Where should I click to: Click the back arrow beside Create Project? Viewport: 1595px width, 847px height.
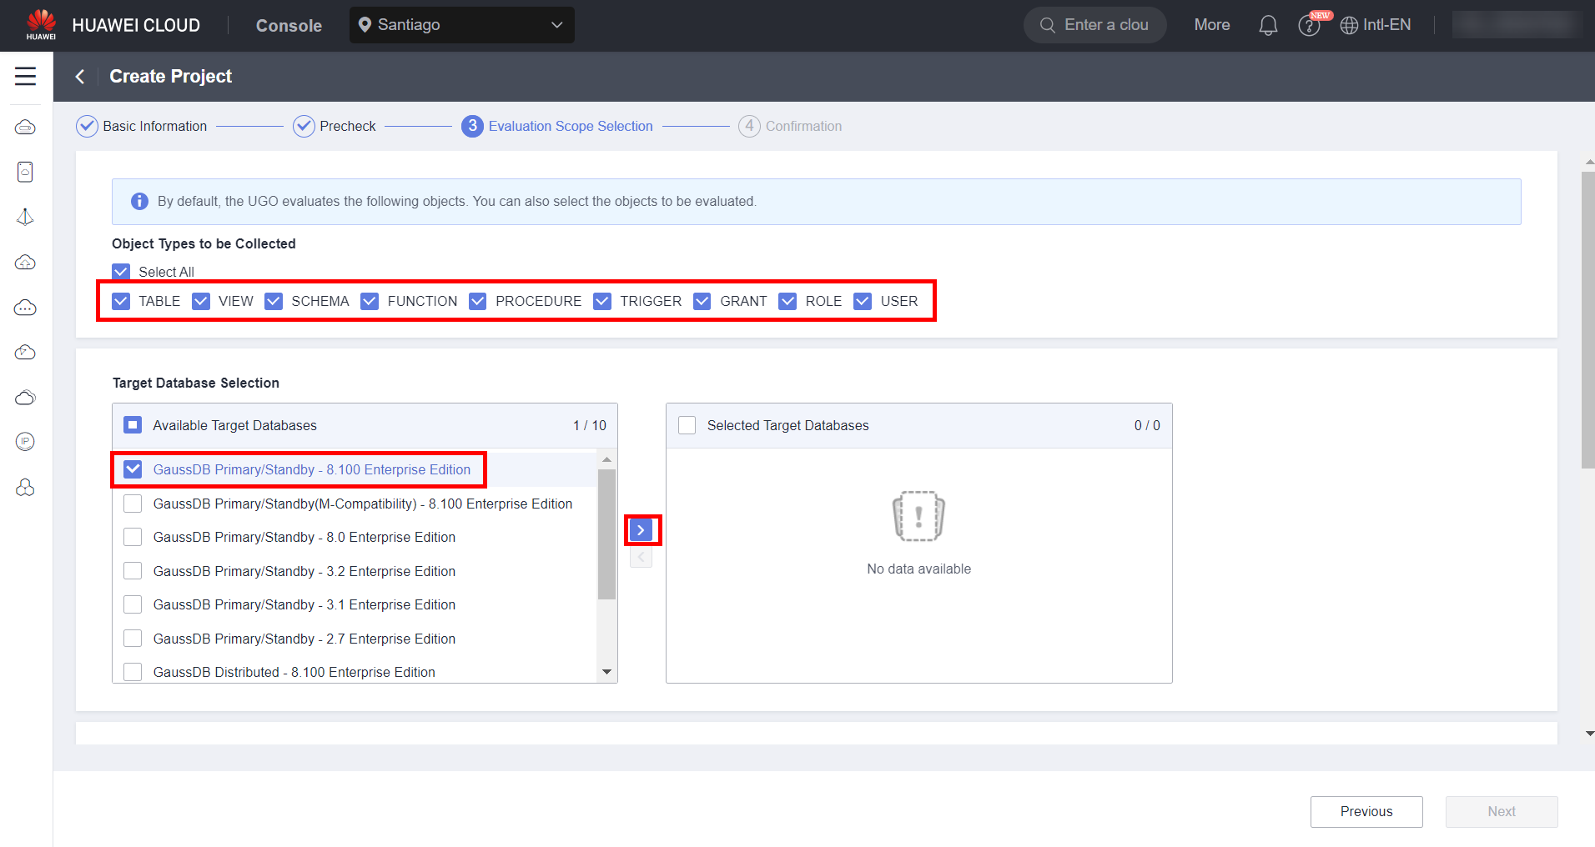coord(80,77)
